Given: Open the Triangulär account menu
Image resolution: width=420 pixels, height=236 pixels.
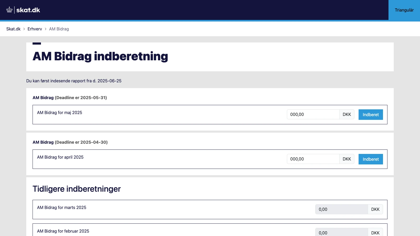Looking at the screenshot, I should tap(404, 10).
